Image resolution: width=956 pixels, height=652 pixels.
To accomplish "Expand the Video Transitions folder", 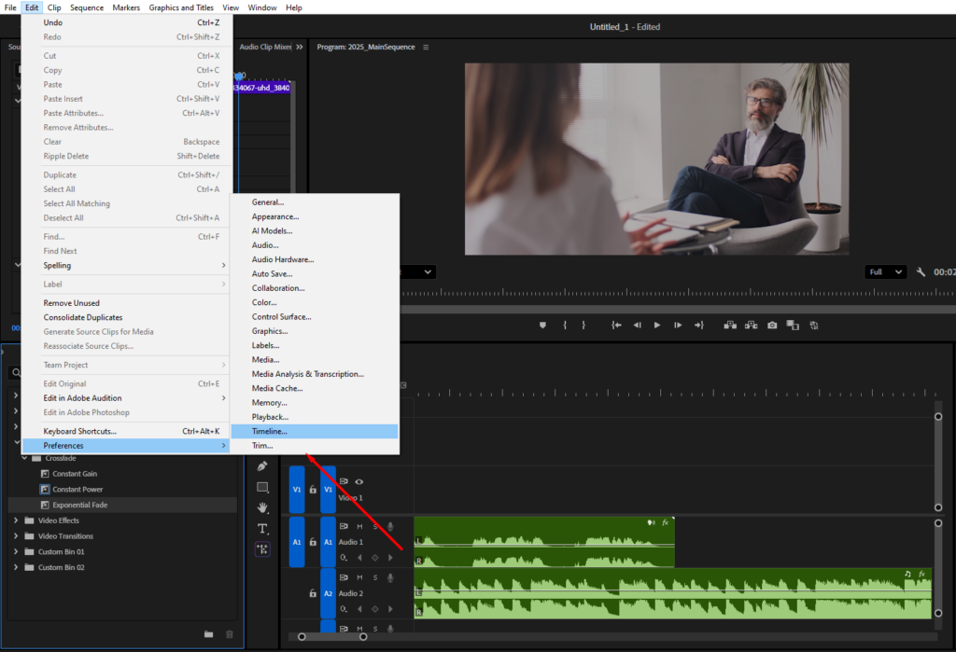I will point(16,536).
